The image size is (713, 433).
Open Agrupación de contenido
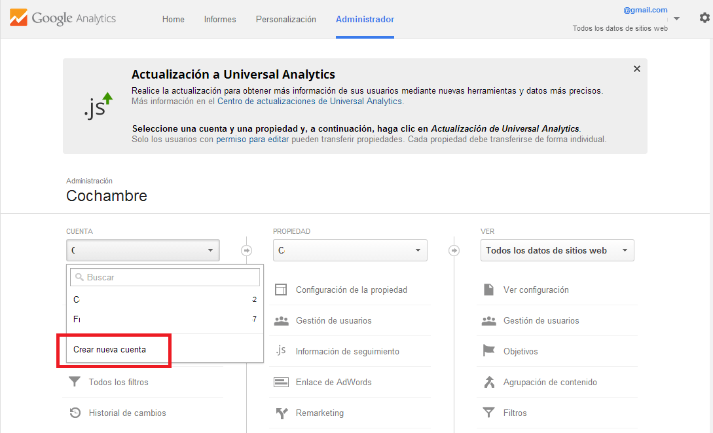550,382
